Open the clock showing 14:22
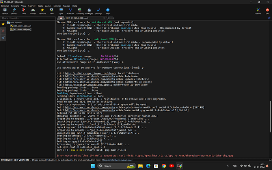This screenshot has height=170, width=272. 259,166
